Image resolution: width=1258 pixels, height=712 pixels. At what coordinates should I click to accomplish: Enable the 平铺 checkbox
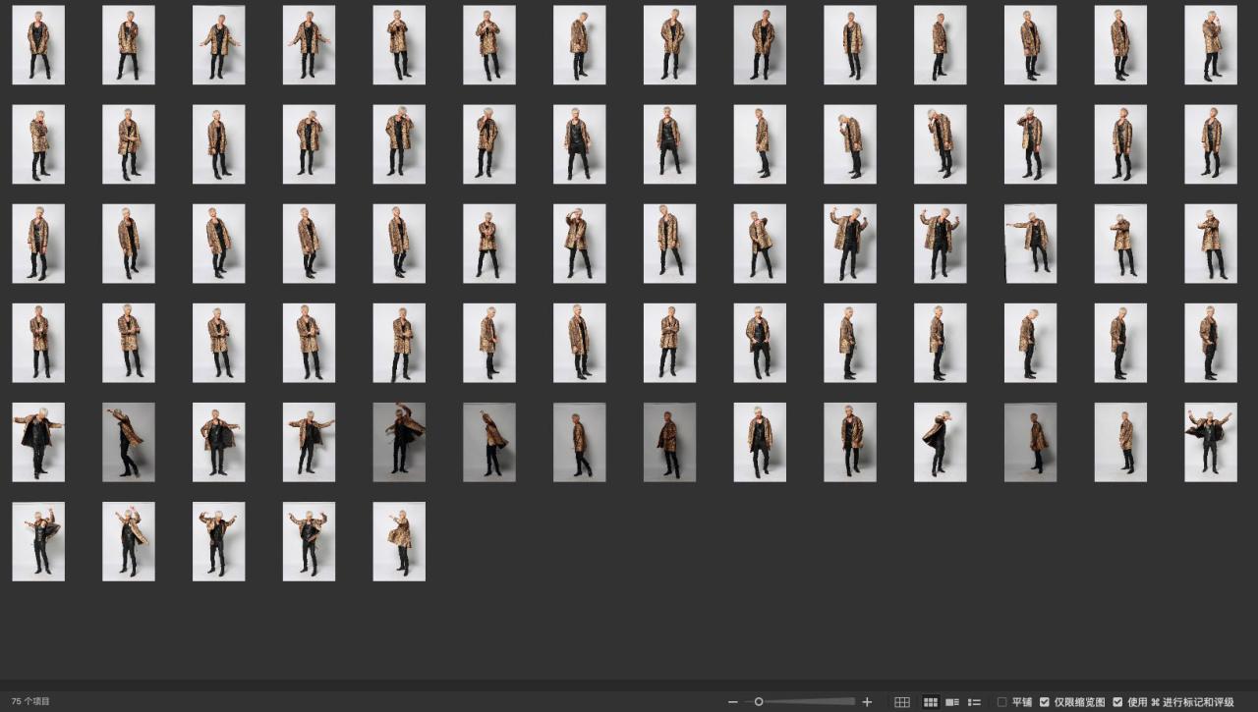click(x=1002, y=702)
